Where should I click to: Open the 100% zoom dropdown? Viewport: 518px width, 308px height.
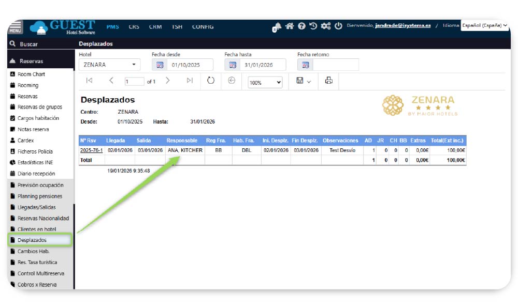(265, 82)
